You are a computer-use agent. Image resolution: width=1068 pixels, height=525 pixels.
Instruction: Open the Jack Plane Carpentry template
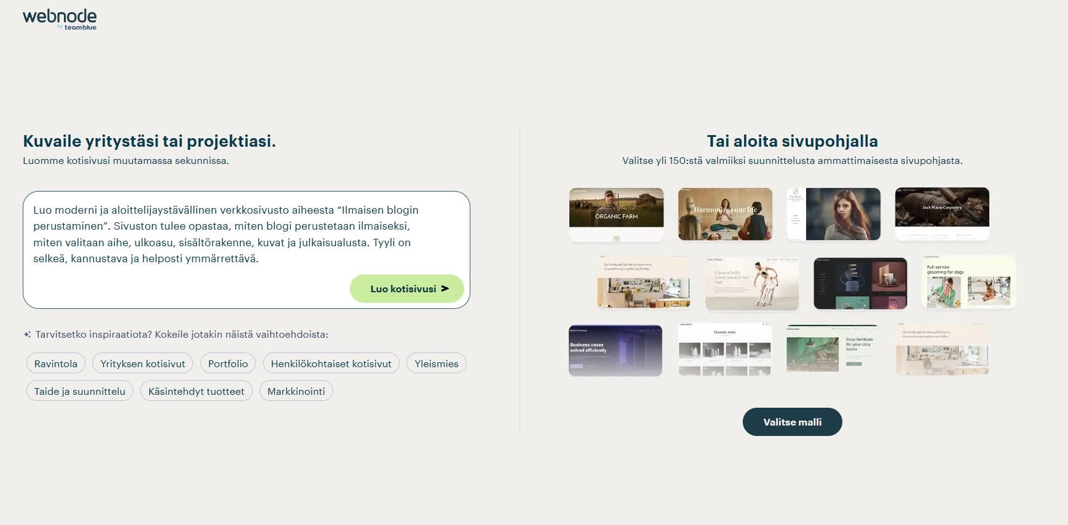click(x=942, y=214)
